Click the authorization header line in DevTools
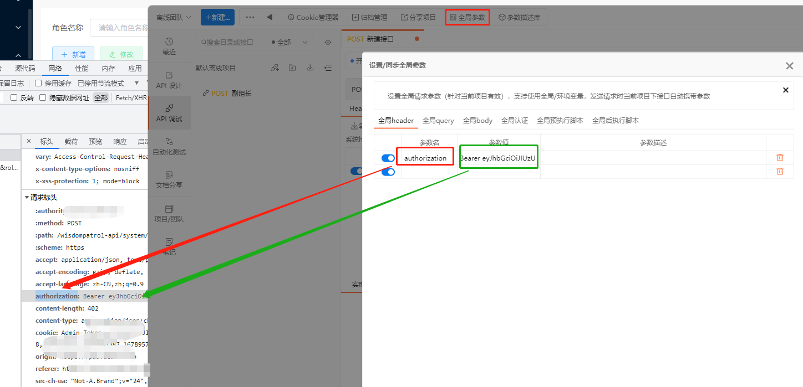Image resolution: width=803 pixels, height=387 pixels. coord(85,296)
